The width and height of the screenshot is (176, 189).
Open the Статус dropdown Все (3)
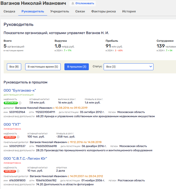click(128, 67)
